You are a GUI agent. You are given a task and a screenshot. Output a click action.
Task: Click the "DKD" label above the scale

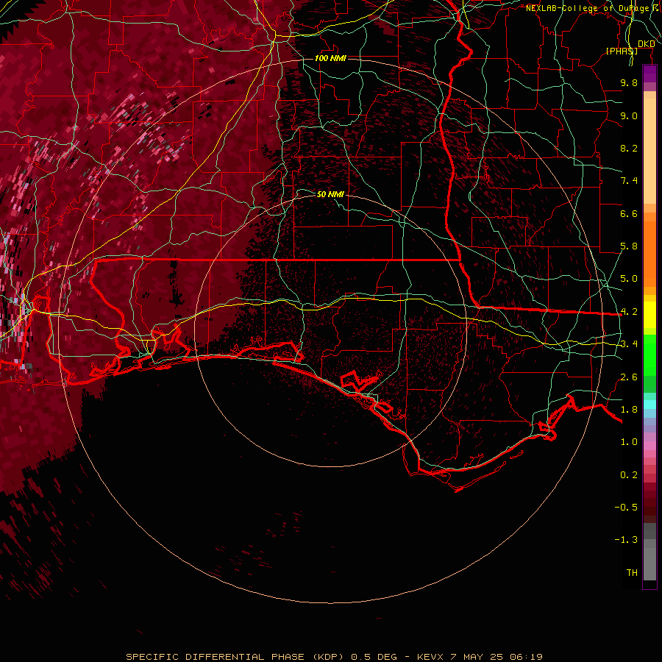pyautogui.click(x=646, y=44)
